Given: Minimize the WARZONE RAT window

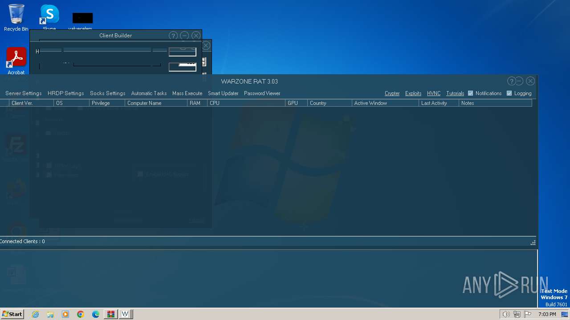Looking at the screenshot, I should click(x=519, y=81).
